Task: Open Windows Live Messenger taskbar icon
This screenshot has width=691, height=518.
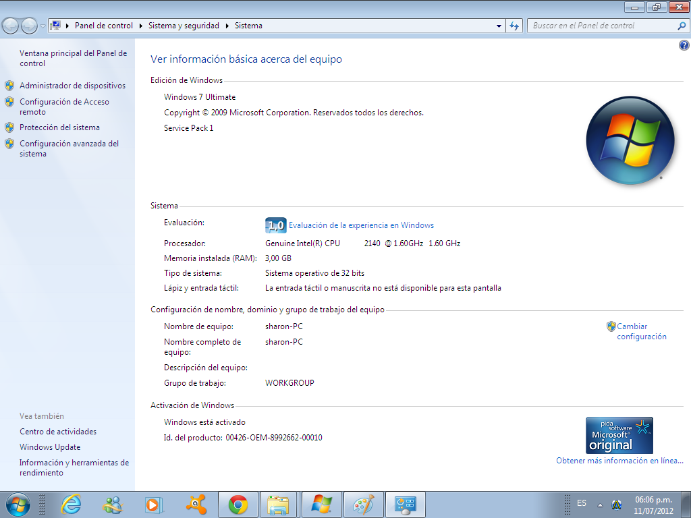Action: click(x=113, y=505)
